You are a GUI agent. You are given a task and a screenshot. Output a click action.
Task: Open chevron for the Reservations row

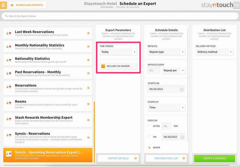coord(88,88)
